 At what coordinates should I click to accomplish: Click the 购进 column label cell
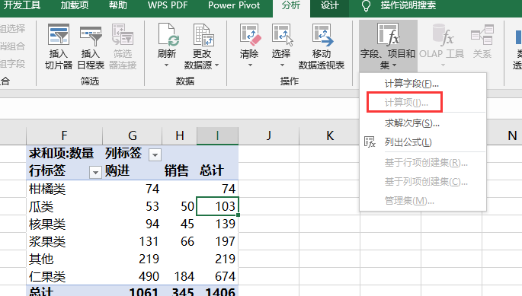pyautogui.click(x=132, y=171)
